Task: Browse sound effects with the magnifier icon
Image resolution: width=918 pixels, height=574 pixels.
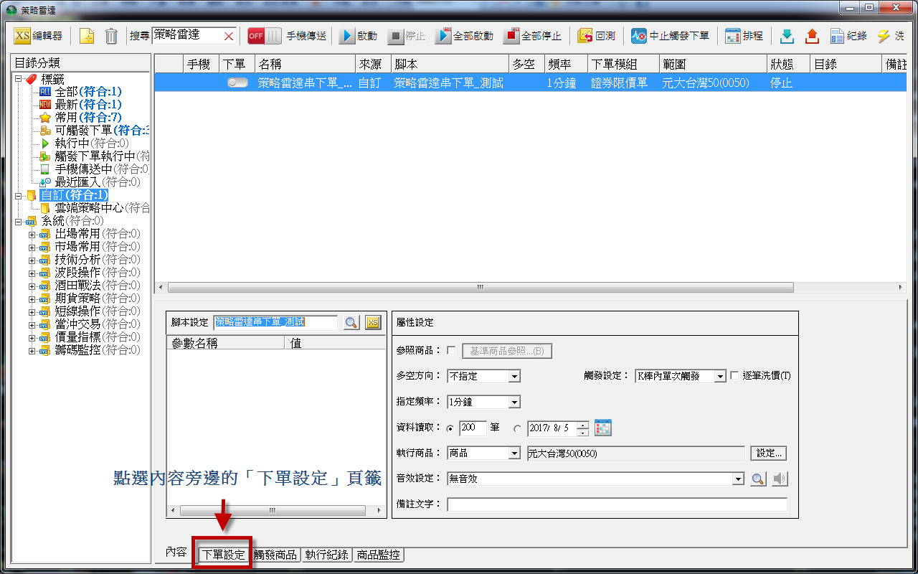Action: click(758, 479)
